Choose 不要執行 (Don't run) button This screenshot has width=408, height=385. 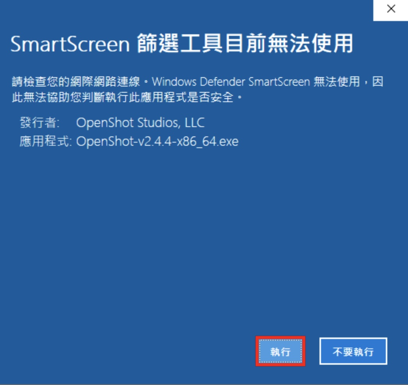[x=353, y=351]
